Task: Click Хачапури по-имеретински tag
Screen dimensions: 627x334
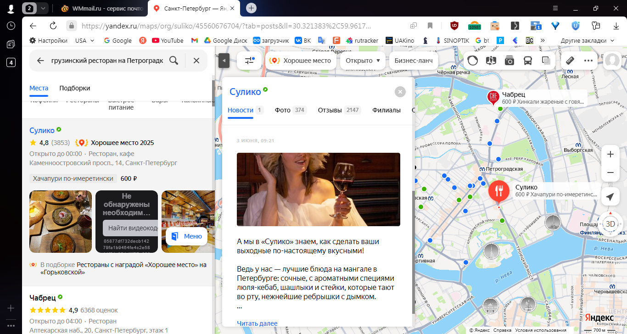Action: pos(73,178)
